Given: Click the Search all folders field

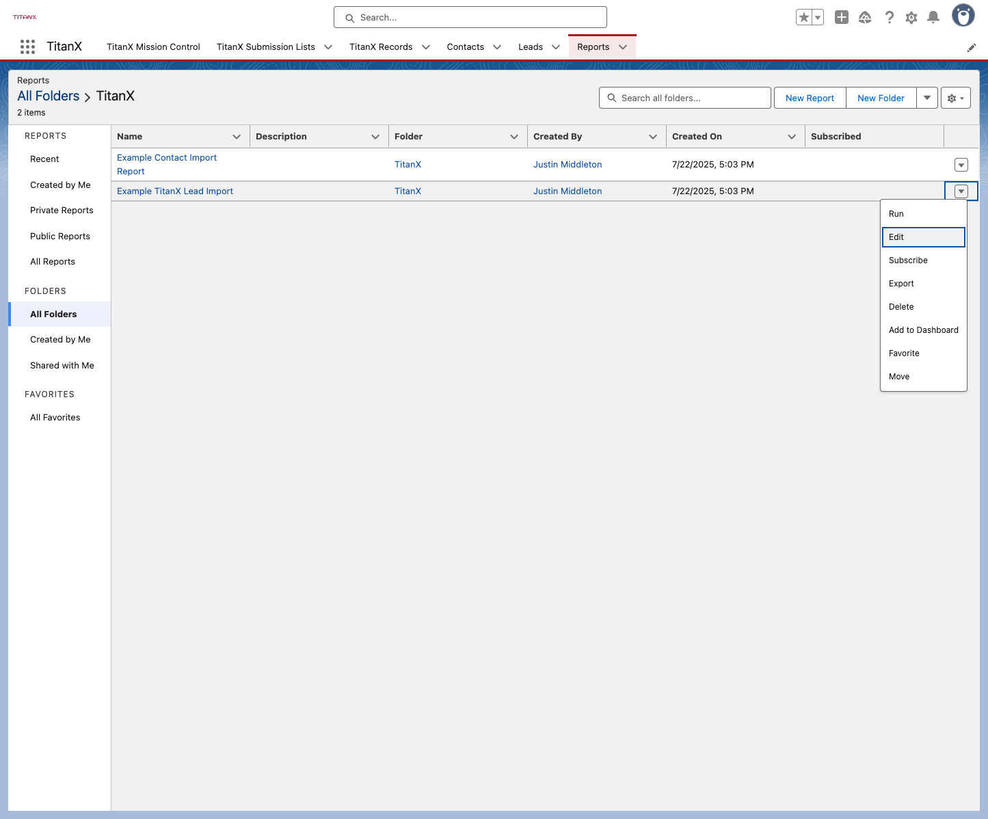Looking at the screenshot, I should (x=685, y=98).
